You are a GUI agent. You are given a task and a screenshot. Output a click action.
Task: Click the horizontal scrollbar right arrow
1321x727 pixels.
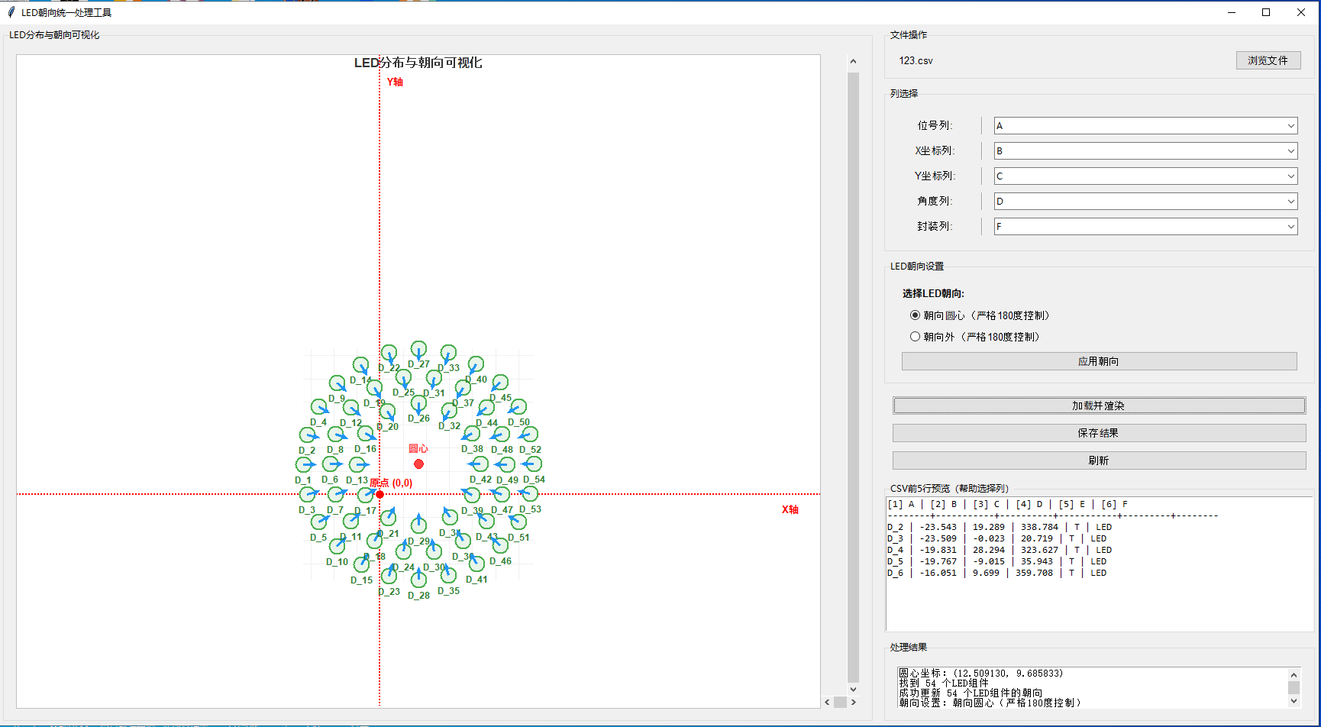[x=853, y=702]
